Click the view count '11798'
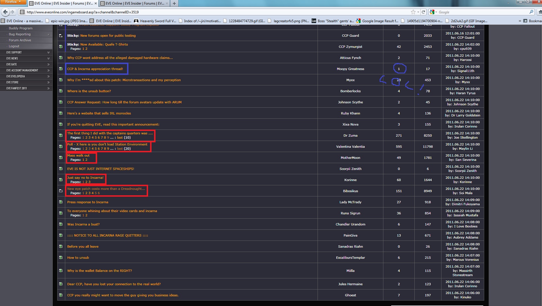Viewport: 542px width, 306px height. point(428,147)
